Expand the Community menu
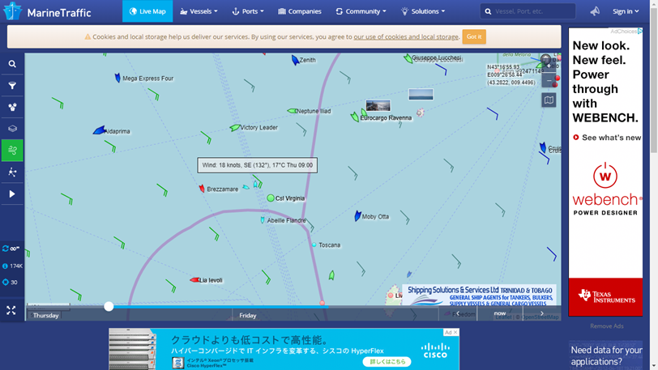 [x=361, y=11]
